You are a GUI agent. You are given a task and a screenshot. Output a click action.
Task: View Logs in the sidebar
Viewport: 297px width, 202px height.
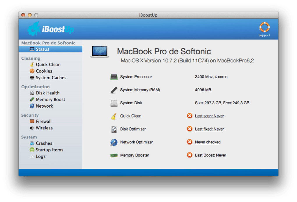(x=40, y=156)
